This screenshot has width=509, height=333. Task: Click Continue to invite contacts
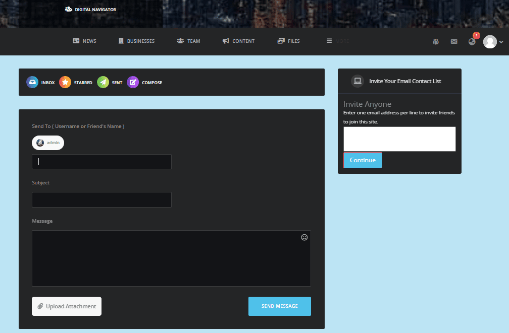tap(363, 160)
